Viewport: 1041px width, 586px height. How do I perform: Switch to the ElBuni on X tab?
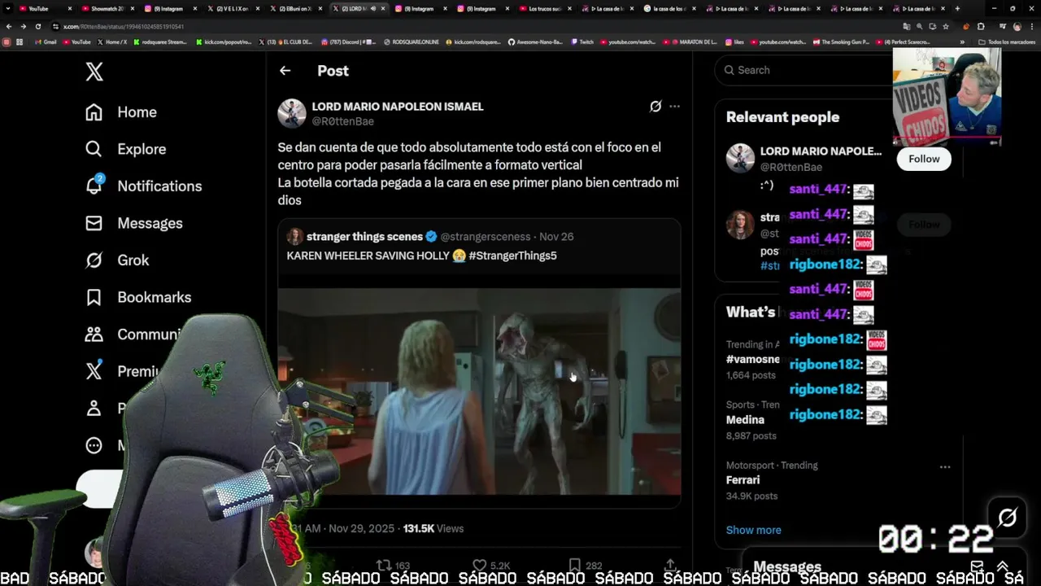coord(294,8)
